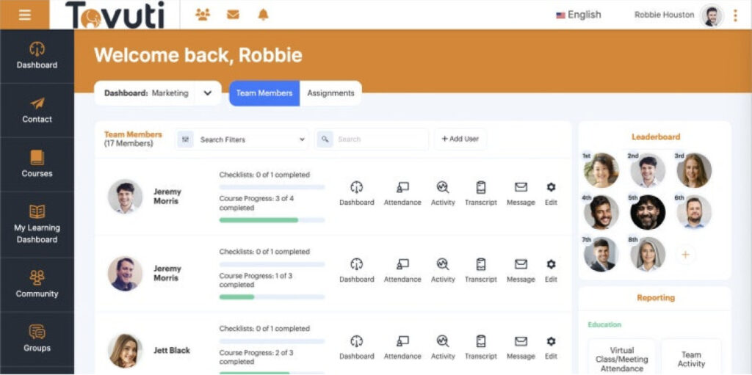Open Activity for first Jeremy Morris row
The height and width of the screenshot is (375, 752).
[x=443, y=194]
